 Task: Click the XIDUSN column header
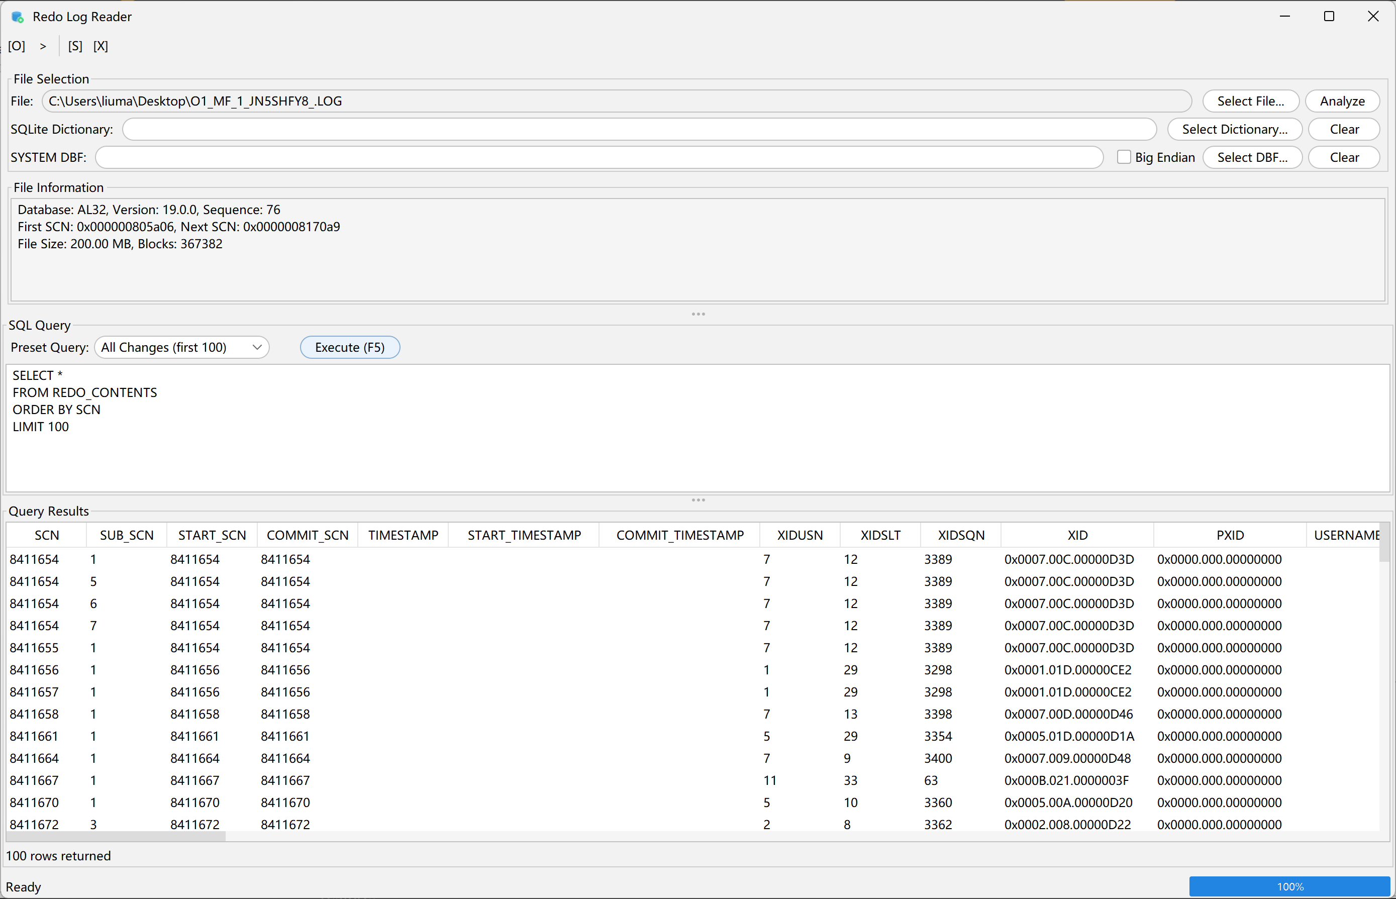pos(800,535)
